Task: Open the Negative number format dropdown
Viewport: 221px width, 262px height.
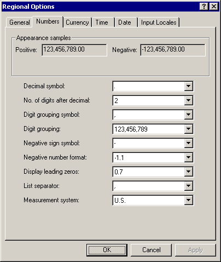Action: click(x=188, y=157)
